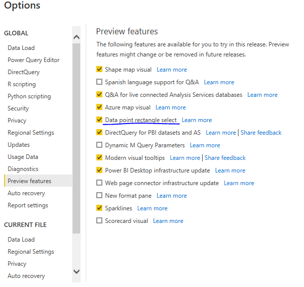304x287 pixels.
Task: Open Learn more for Sparklines
Action: pyautogui.click(x=152, y=208)
